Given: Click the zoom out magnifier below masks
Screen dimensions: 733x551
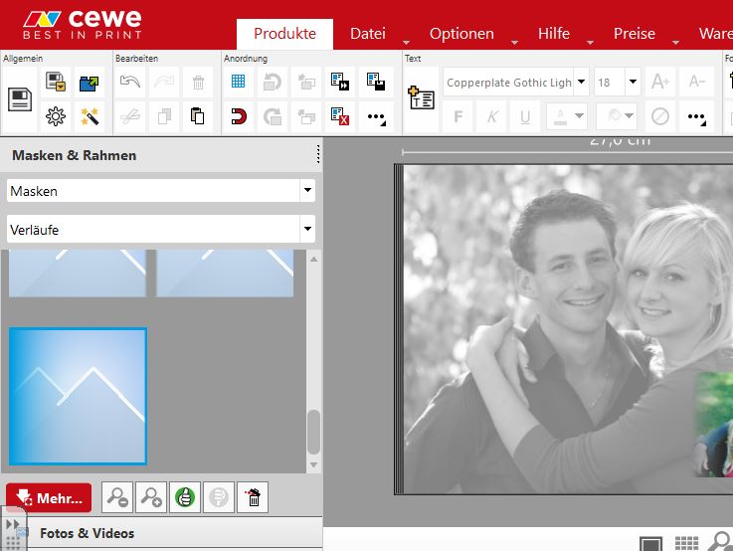Looking at the screenshot, I should [117, 497].
